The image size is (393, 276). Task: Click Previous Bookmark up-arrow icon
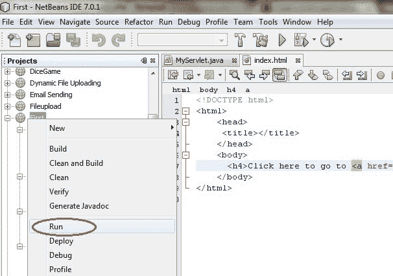(298, 75)
